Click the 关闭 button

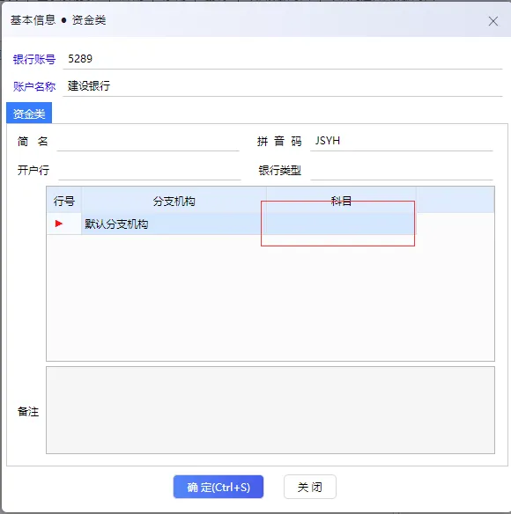point(310,487)
